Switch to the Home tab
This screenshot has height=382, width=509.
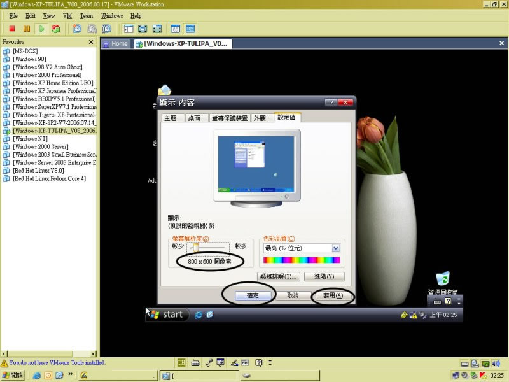116,44
